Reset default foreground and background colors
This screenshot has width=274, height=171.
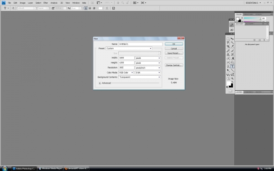[x=227, y=87]
